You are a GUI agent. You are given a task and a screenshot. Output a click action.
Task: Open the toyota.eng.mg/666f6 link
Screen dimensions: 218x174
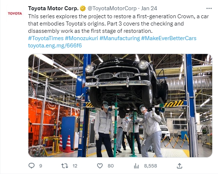[55, 46]
